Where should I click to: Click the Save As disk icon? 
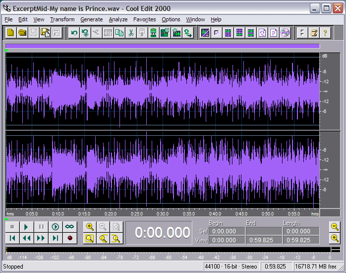coord(45,33)
